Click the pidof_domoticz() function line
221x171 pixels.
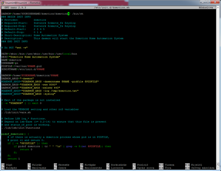[x=15, y=134]
